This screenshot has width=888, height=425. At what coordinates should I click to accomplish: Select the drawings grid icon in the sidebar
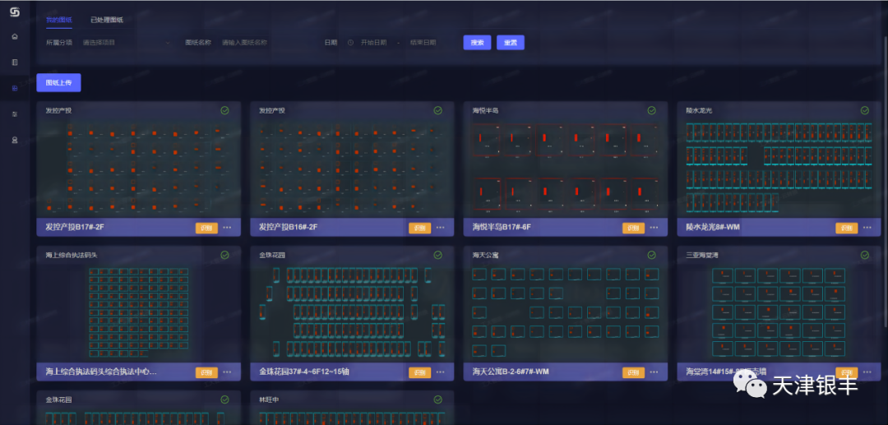(15, 88)
